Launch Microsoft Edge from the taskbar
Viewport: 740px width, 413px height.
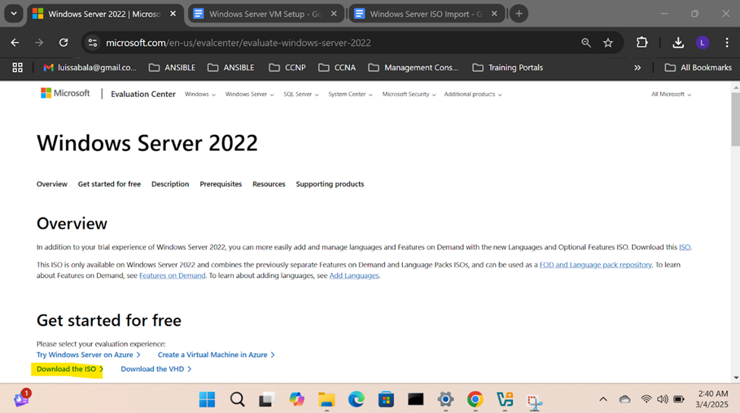point(356,399)
